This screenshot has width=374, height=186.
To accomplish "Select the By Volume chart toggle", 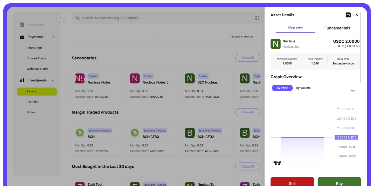I will pos(304,88).
